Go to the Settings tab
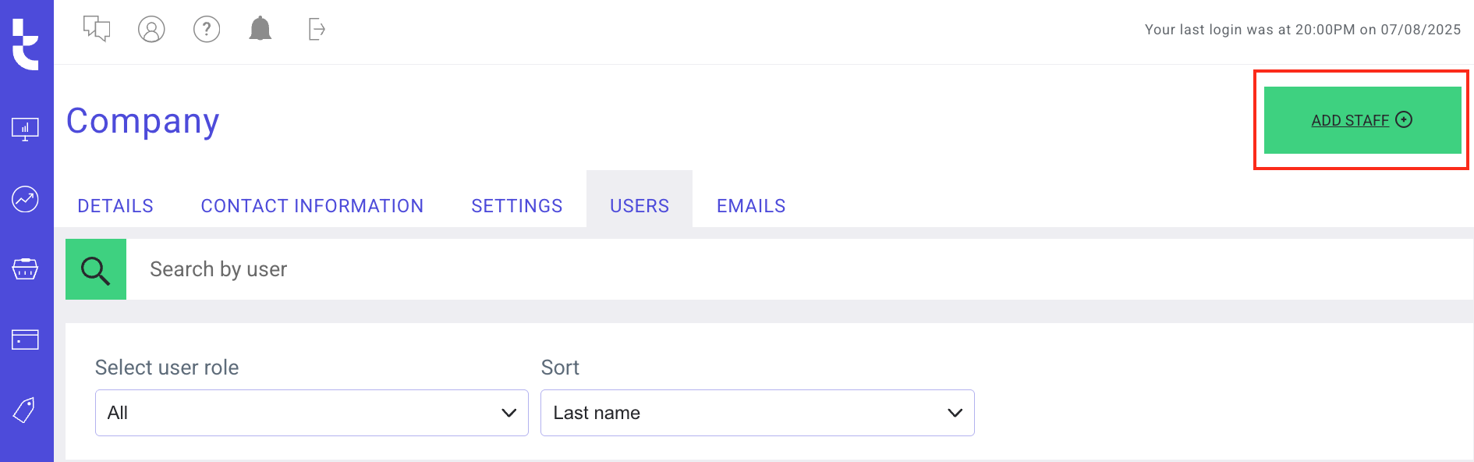Viewport: 1474px width, 462px height. pyautogui.click(x=517, y=206)
